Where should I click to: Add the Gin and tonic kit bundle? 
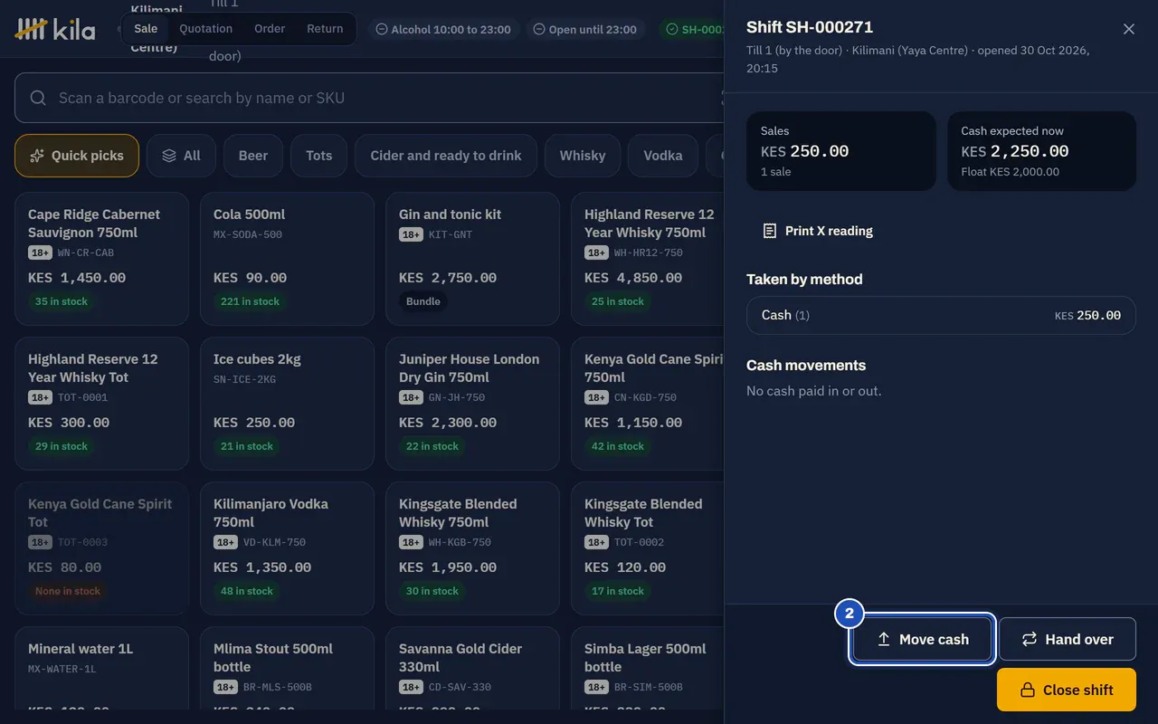click(472, 259)
